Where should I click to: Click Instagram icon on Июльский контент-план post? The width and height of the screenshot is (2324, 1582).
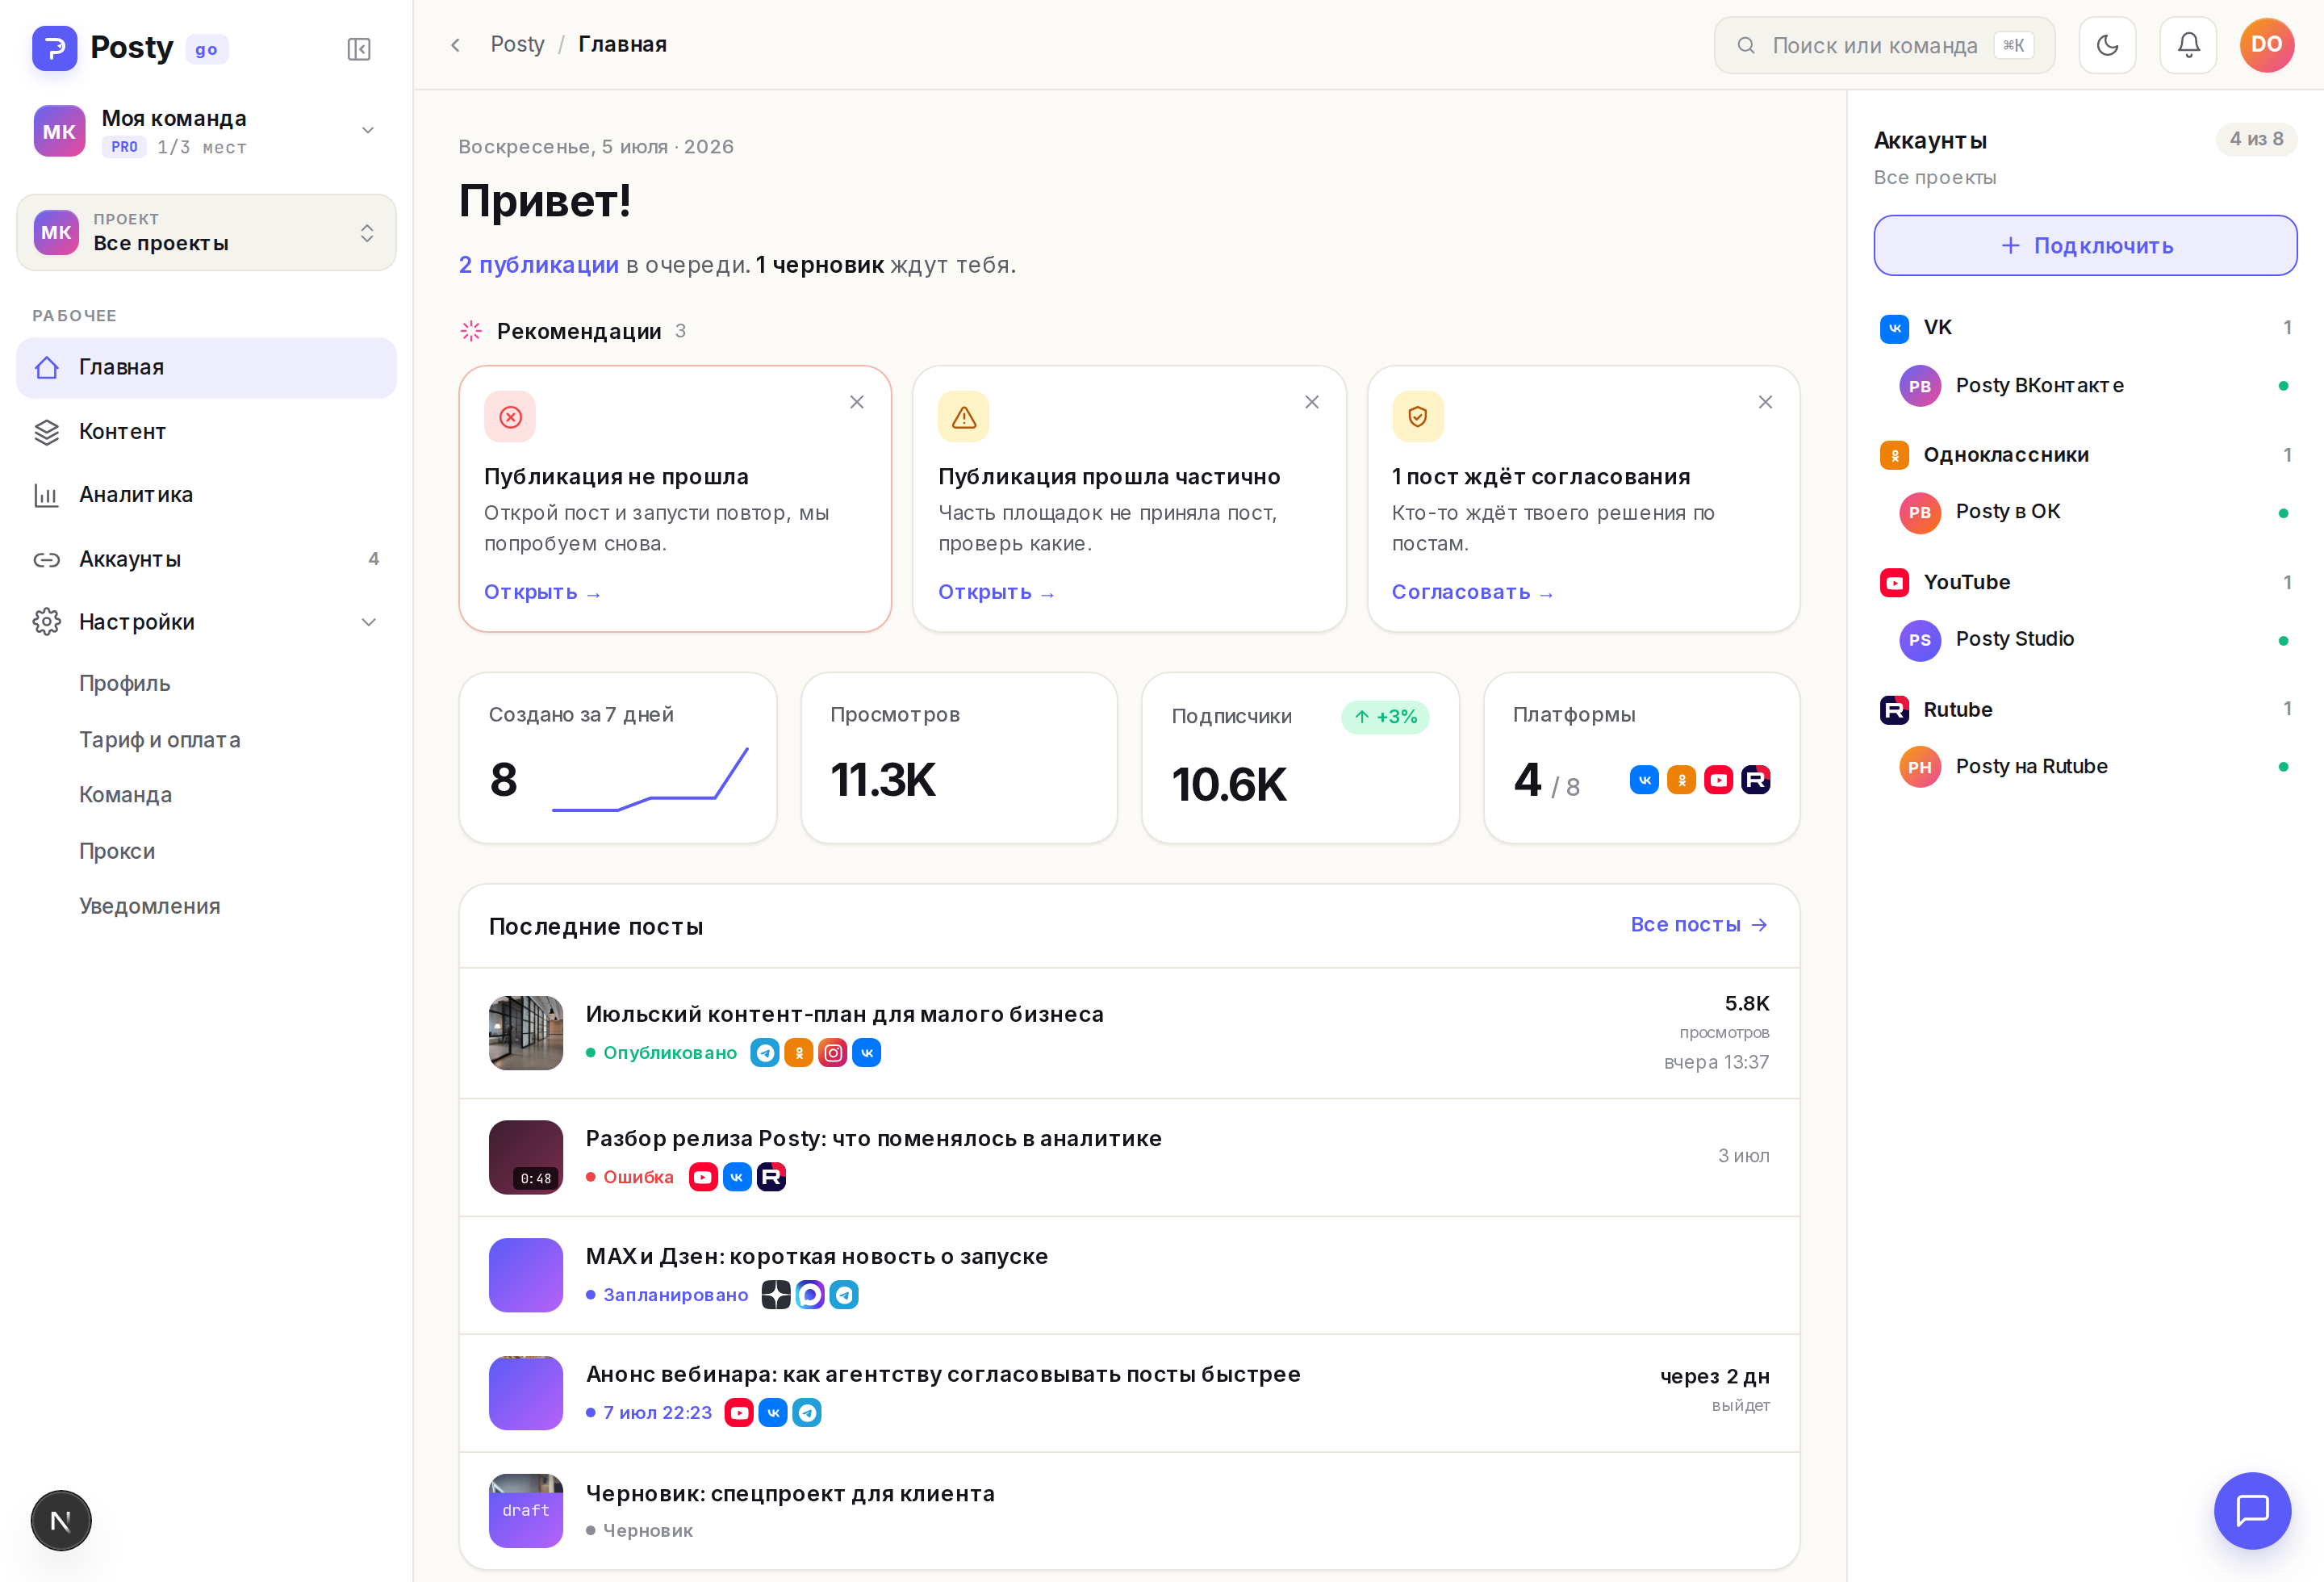(x=833, y=1052)
